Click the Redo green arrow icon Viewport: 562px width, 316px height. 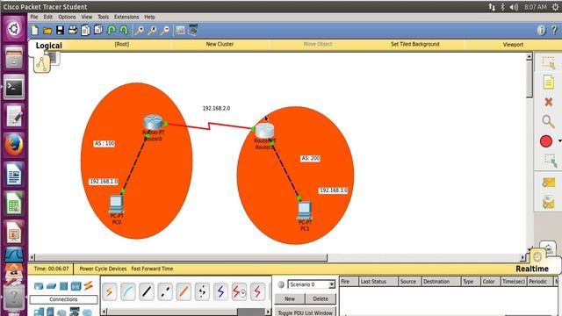pyautogui.click(x=124, y=31)
